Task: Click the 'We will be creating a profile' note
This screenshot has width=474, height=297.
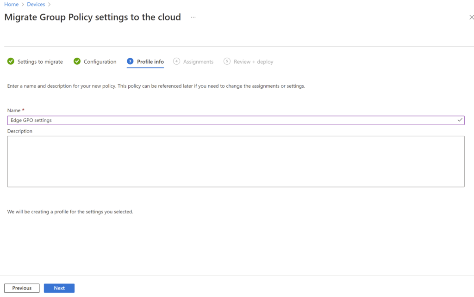Action: point(70,212)
